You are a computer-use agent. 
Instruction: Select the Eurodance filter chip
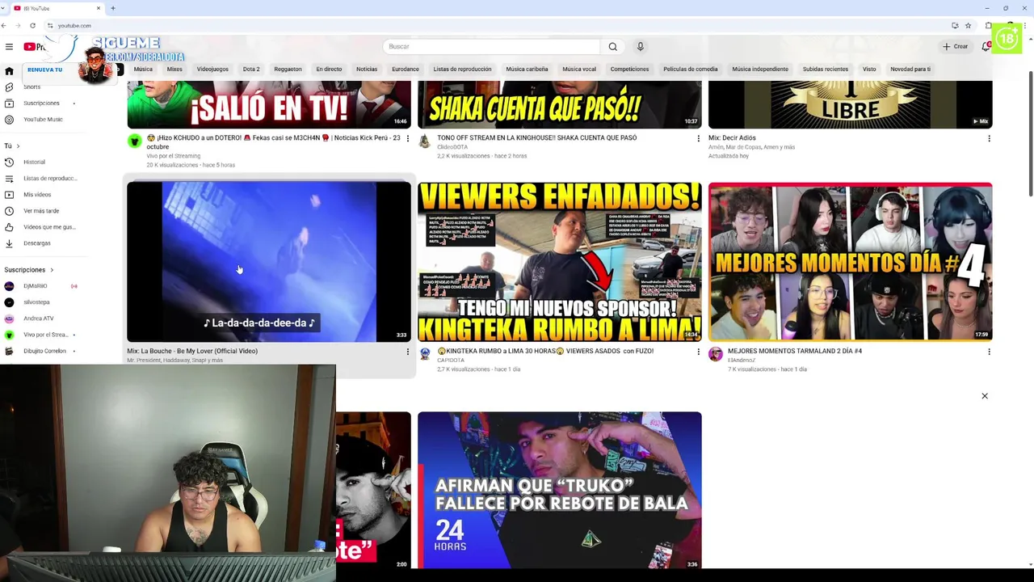pos(406,70)
